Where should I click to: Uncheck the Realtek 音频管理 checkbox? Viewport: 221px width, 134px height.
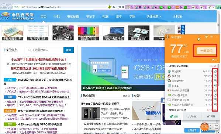click(x=215, y=90)
